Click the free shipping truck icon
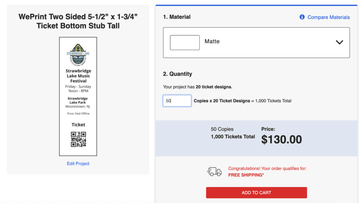The width and height of the screenshot is (364, 203). point(214,172)
